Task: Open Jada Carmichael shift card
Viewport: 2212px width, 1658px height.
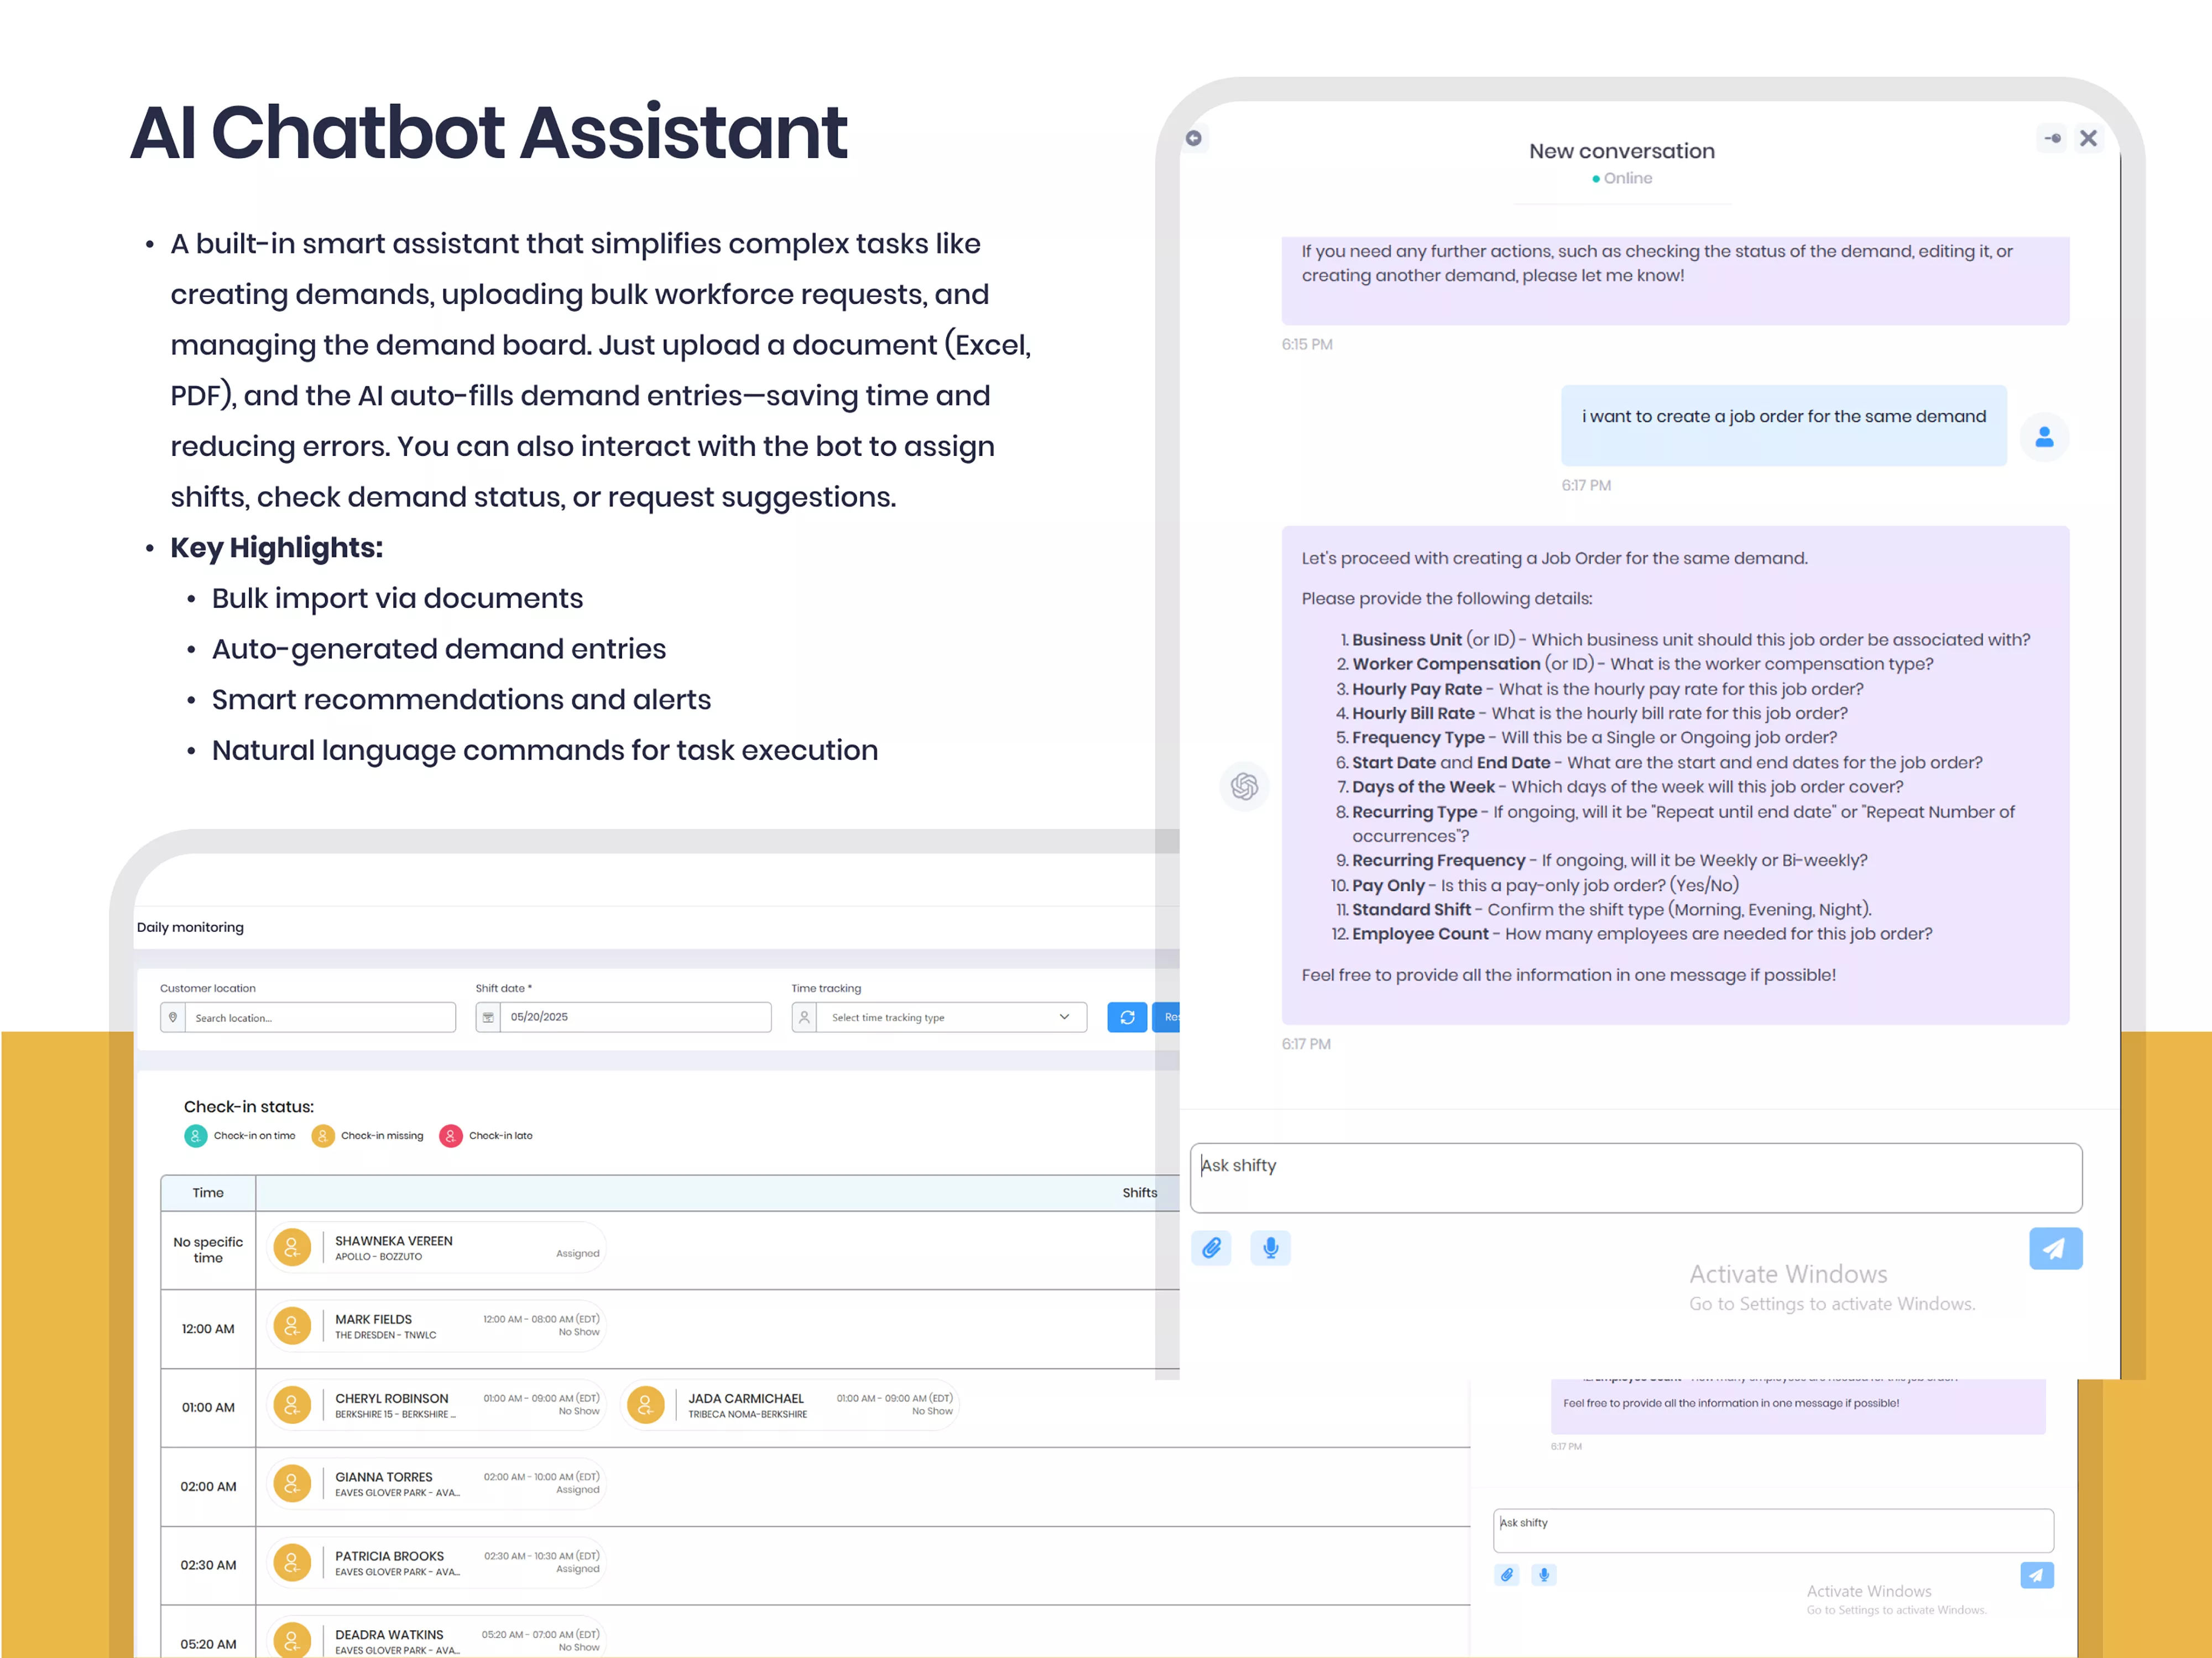Action: pyautogui.click(x=790, y=1405)
